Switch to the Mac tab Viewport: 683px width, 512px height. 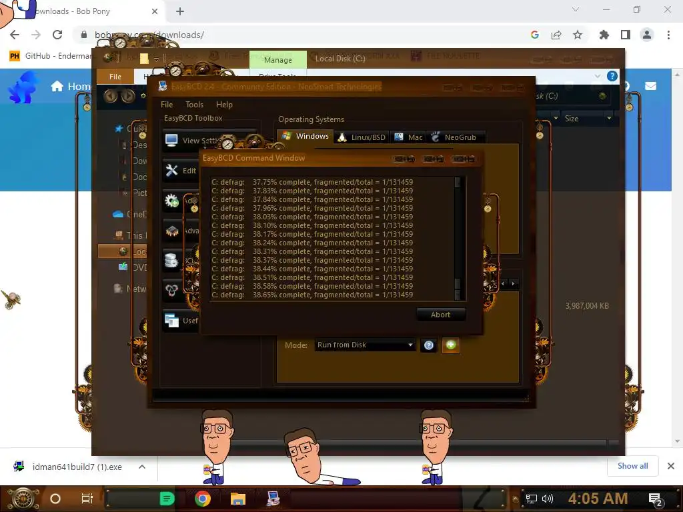click(x=408, y=137)
